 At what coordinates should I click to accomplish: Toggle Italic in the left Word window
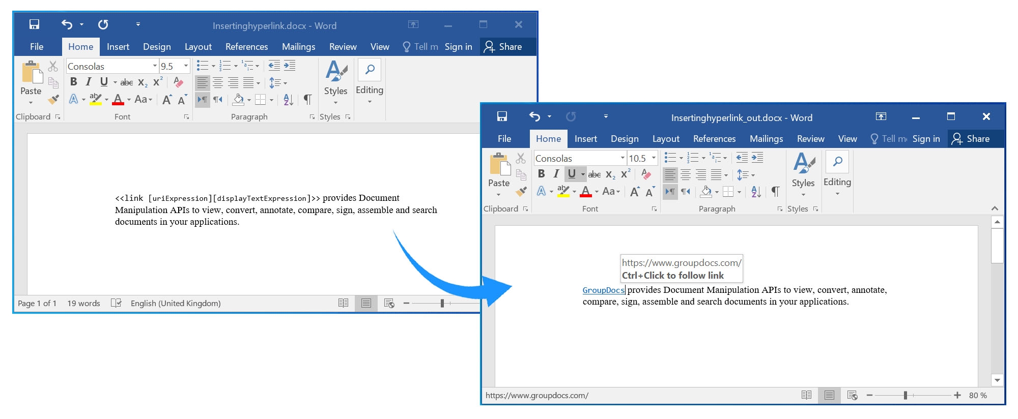pyautogui.click(x=89, y=82)
